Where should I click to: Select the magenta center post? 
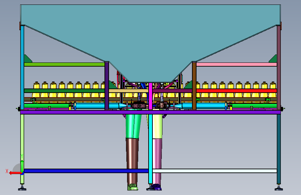click(x=151, y=96)
